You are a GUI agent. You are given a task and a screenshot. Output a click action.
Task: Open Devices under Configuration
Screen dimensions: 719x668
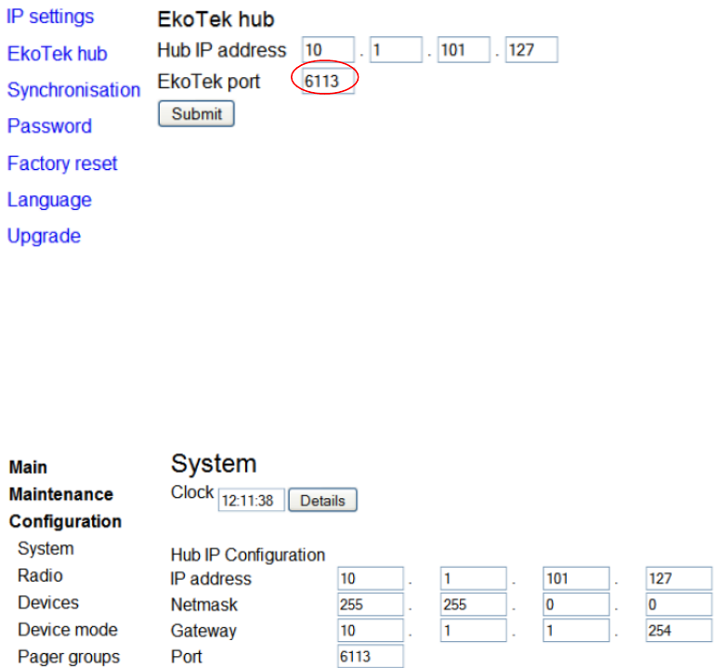(x=48, y=602)
